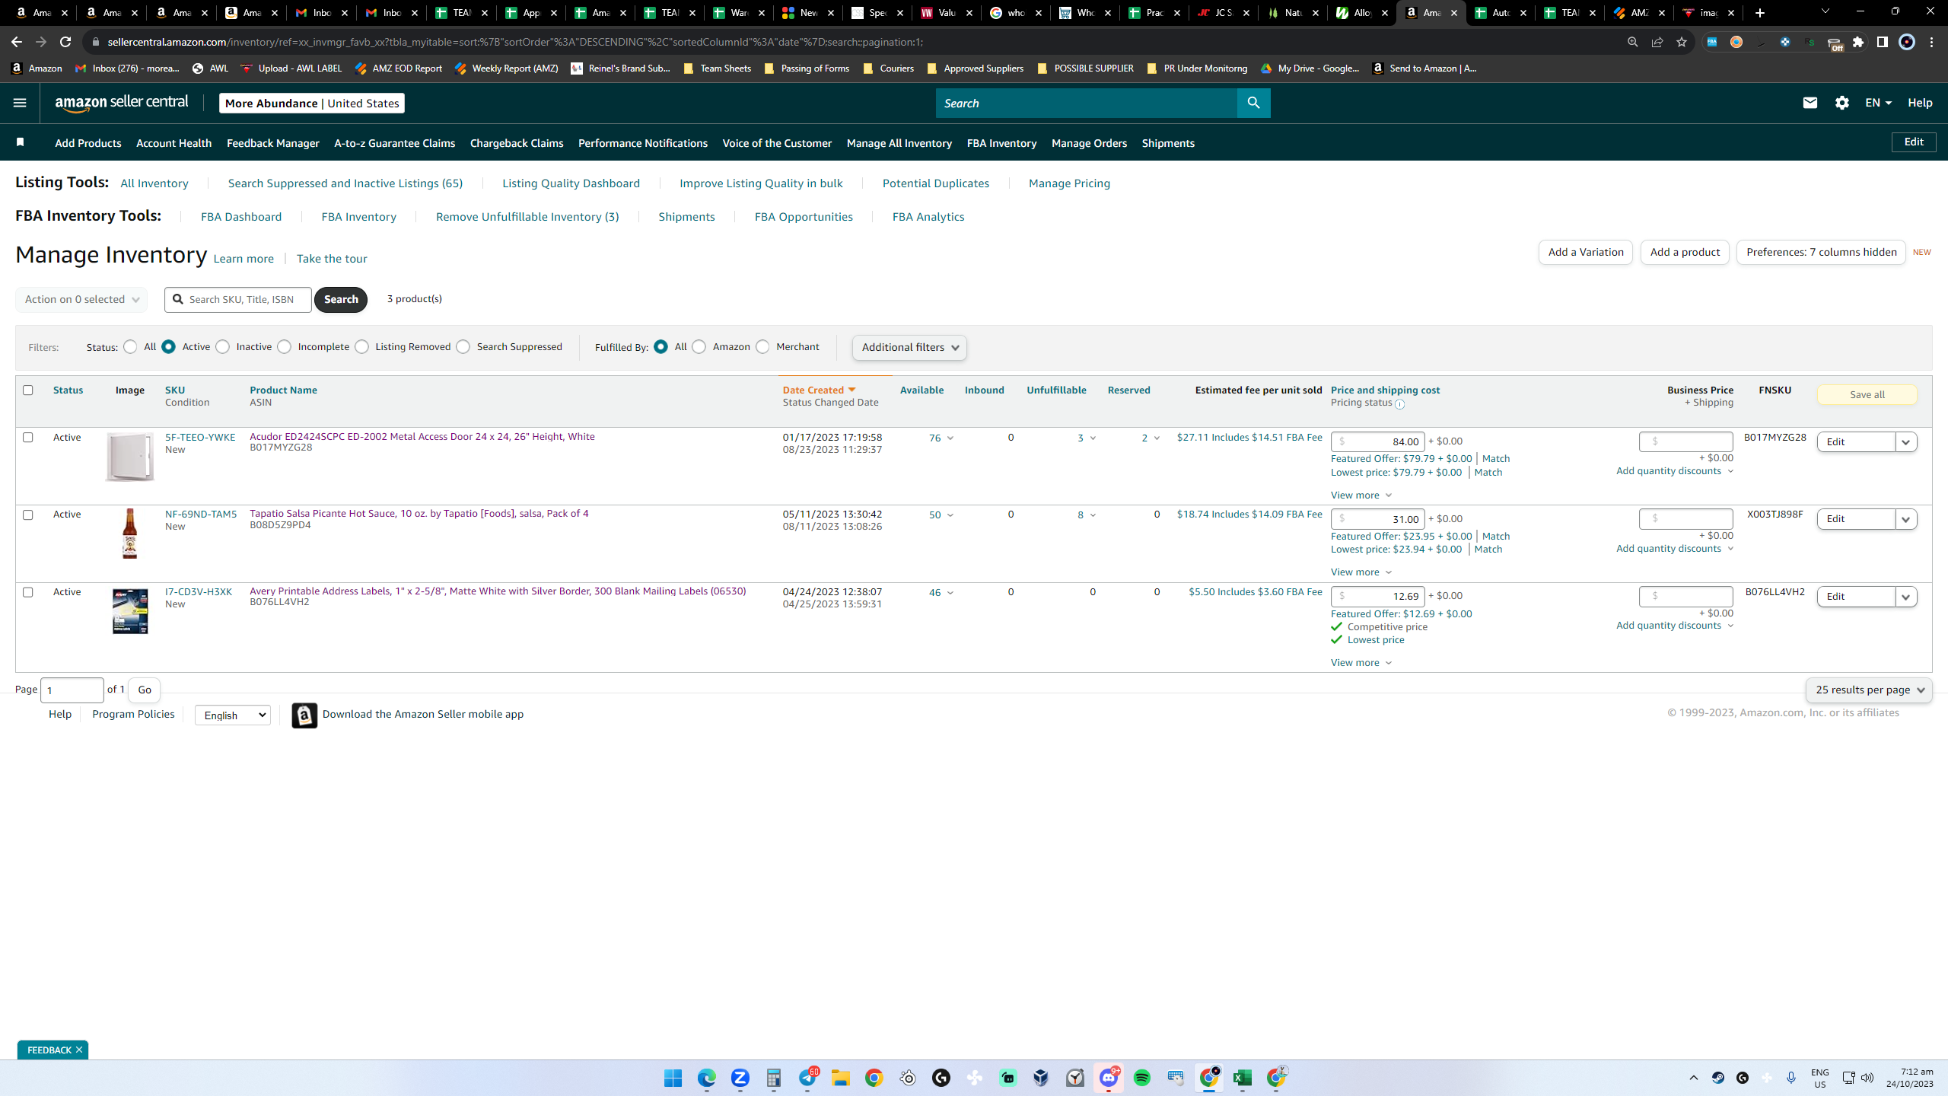Click the black Search button for SKU search
The width and height of the screenshot is (1948, 1096).
click(341, 299)
